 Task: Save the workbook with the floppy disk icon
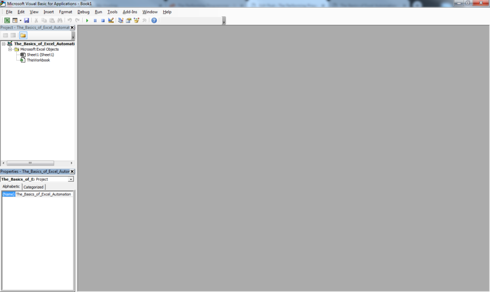coord(26,21)
